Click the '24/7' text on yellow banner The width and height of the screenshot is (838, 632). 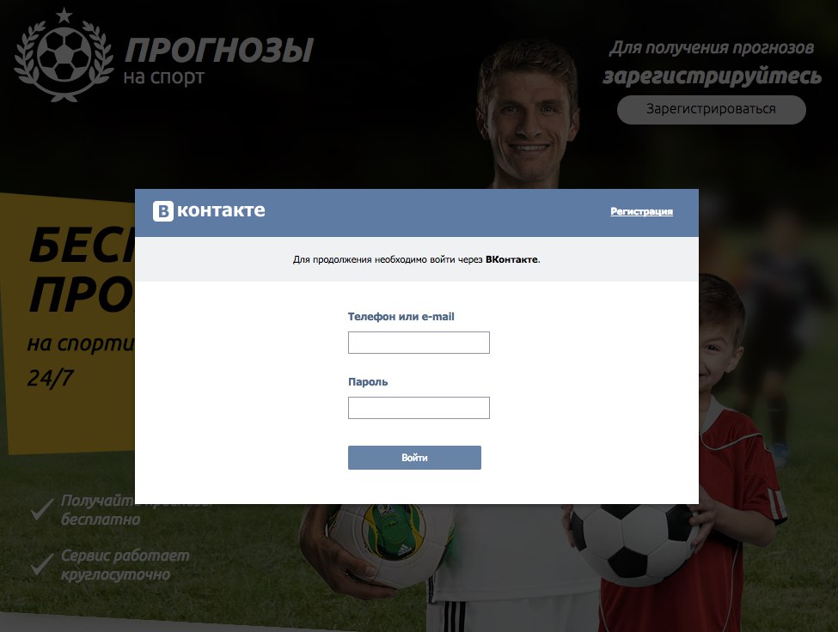pyautogui.click(x=50, y=378)
